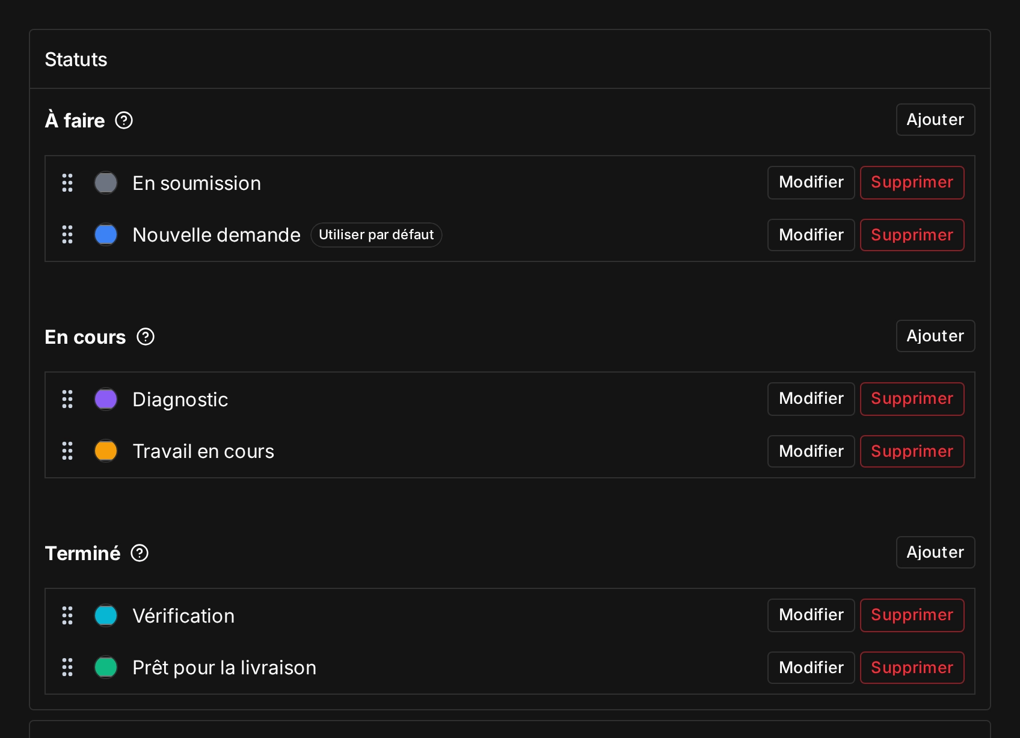The height and width of the screenshot is (738, 1020).
Task: Click the purple Diagnostic color circle
Action: [106, 399]
